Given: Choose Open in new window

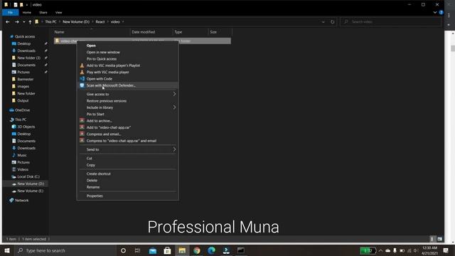Looking at the screenshot, I should click(x=103, y=52).
